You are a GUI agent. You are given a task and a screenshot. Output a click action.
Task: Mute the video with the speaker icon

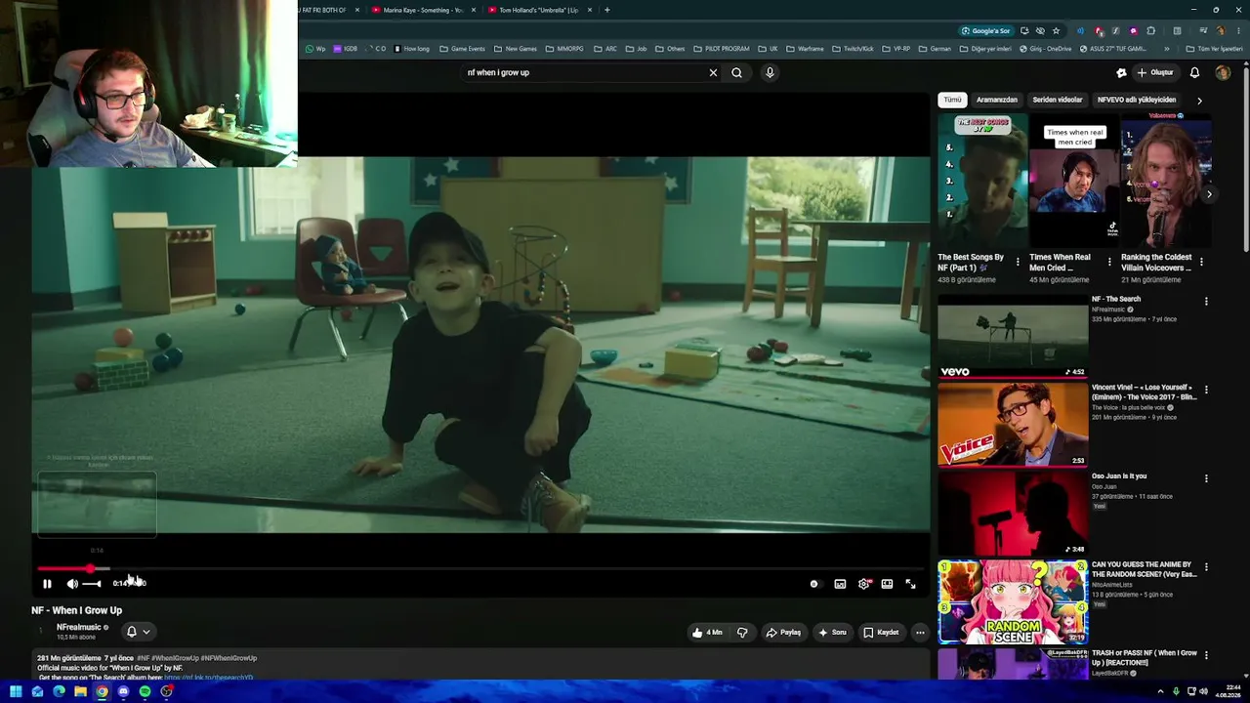[x=72, y=584]
